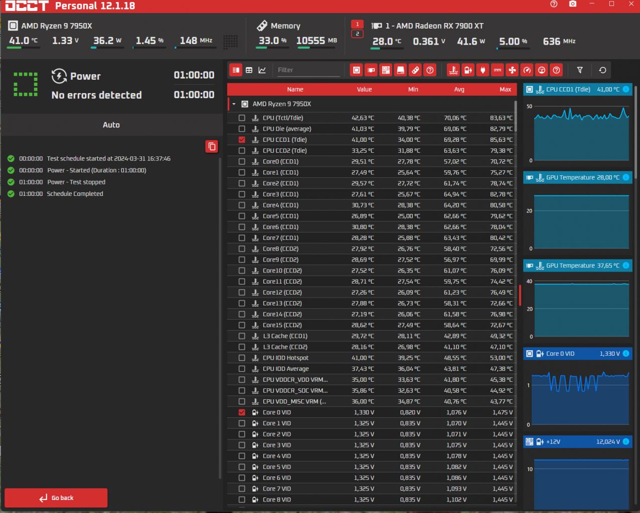Select the CPU IOD Average row
Image resolution: width=640 pixels, height=513 pixels.
(x=371, y=369)
